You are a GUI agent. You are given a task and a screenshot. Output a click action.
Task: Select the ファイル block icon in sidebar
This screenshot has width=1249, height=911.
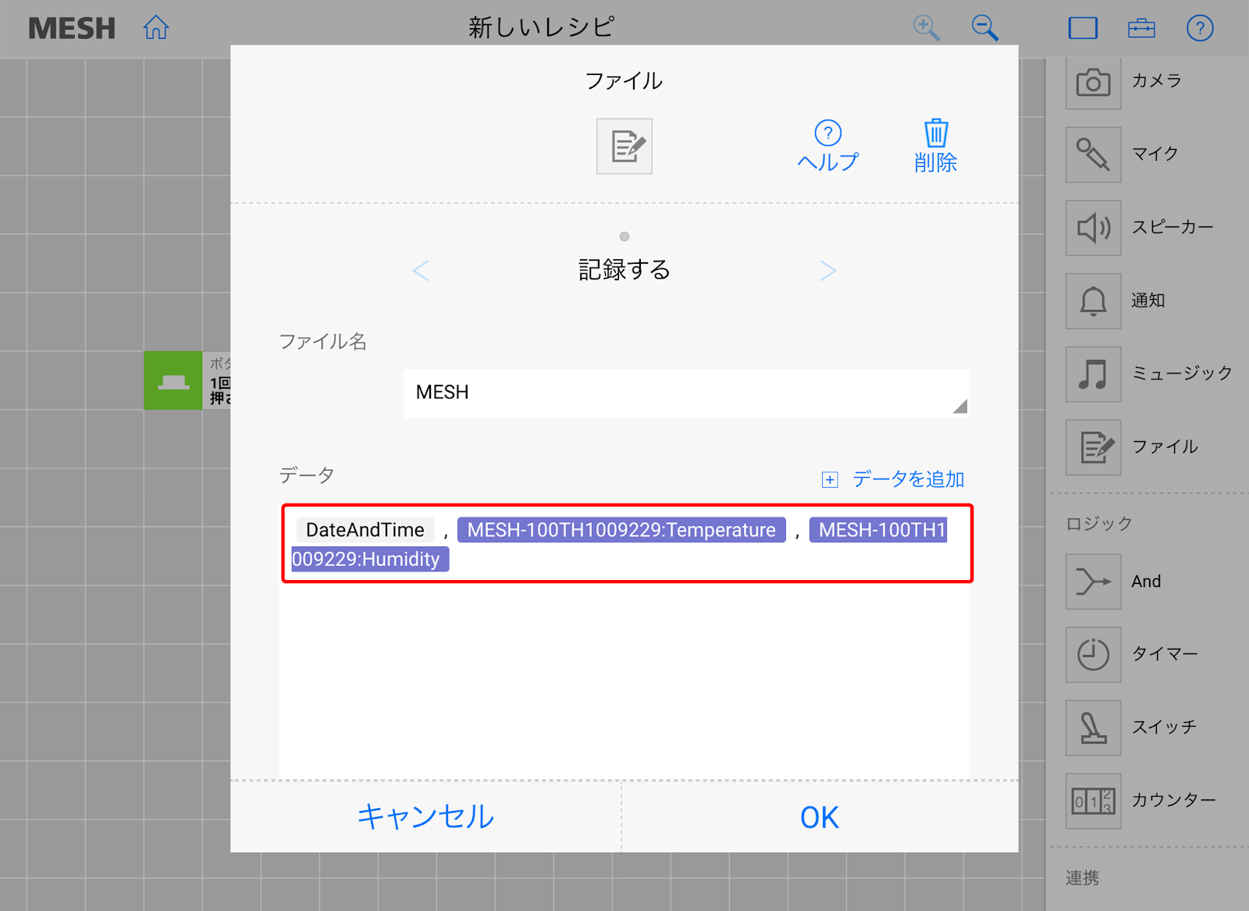pyautogui.click(x=1093, y=447)
